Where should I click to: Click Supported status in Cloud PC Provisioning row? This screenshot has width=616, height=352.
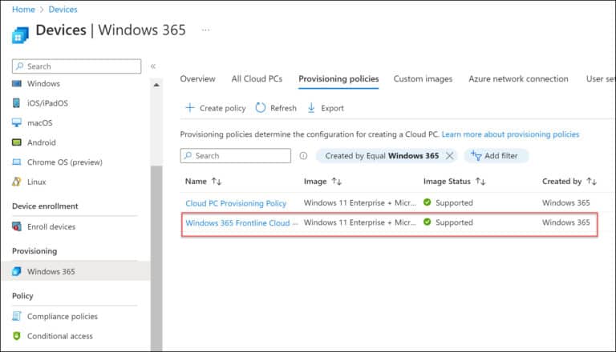(454, 202)
